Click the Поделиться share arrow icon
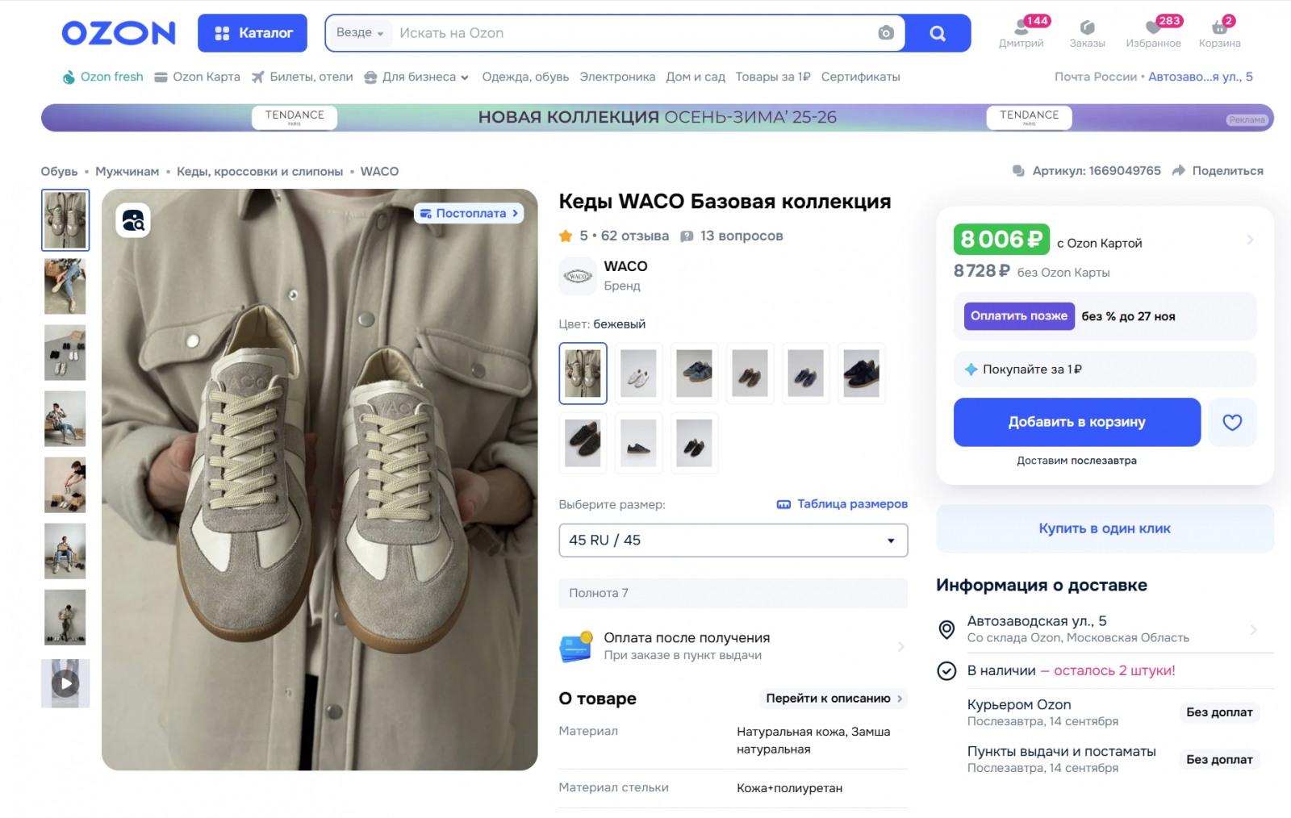Viewport: 1291px width, 818px height. 1179,171
